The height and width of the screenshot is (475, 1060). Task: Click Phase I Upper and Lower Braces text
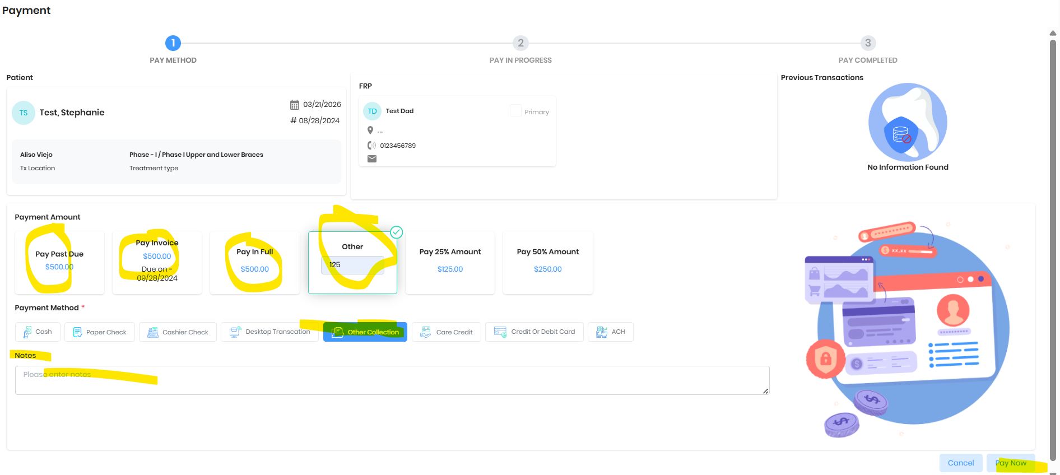[x=196, y=155]
